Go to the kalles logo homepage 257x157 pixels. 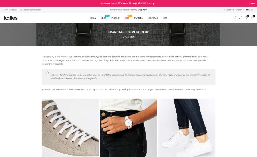(11, 18)
